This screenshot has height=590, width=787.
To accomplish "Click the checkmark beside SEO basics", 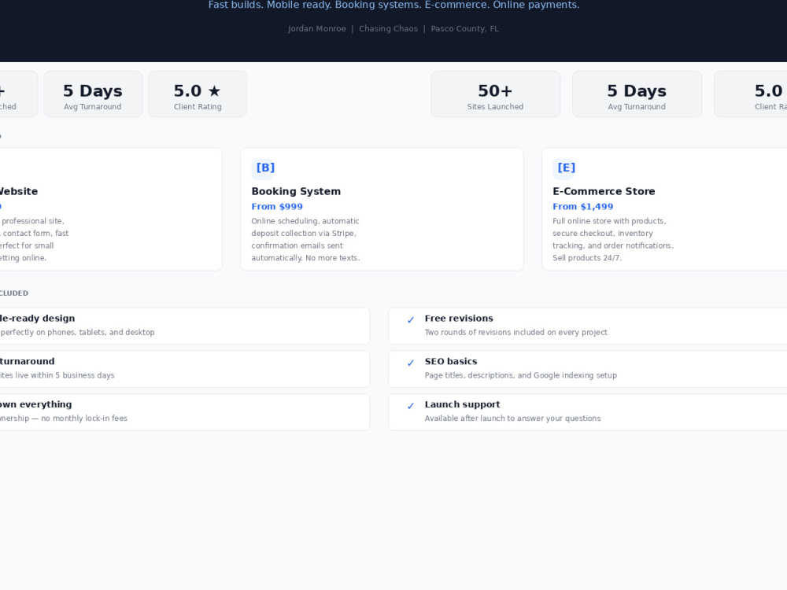I will pos(411,363).
